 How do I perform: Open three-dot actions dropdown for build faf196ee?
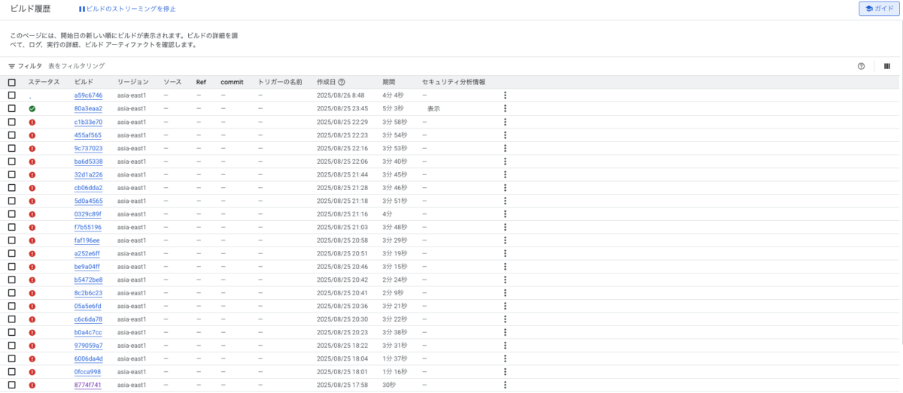pyautogui.click(x=505, y=240)
